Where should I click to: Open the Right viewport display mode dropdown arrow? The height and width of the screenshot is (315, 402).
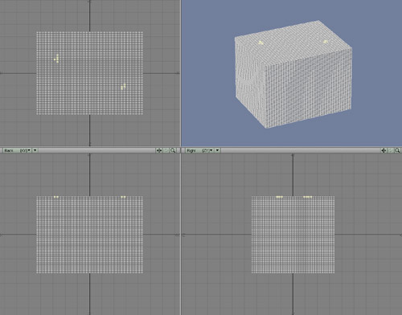(218, 150)
